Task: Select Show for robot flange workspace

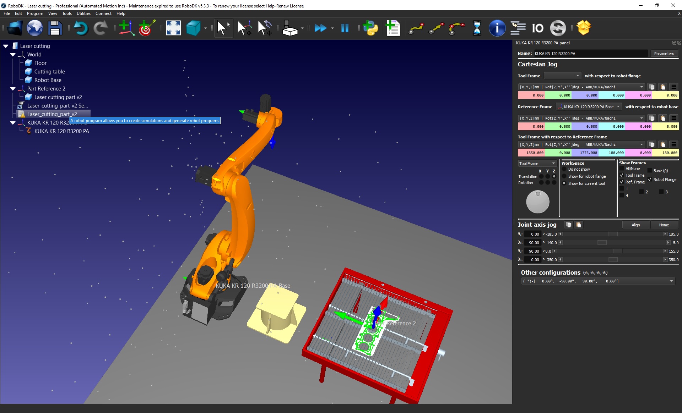Action: tap(564, 176)
